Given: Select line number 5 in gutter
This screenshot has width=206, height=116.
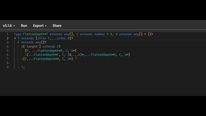Looking at the screenshot, I should (x=7, y=51).
